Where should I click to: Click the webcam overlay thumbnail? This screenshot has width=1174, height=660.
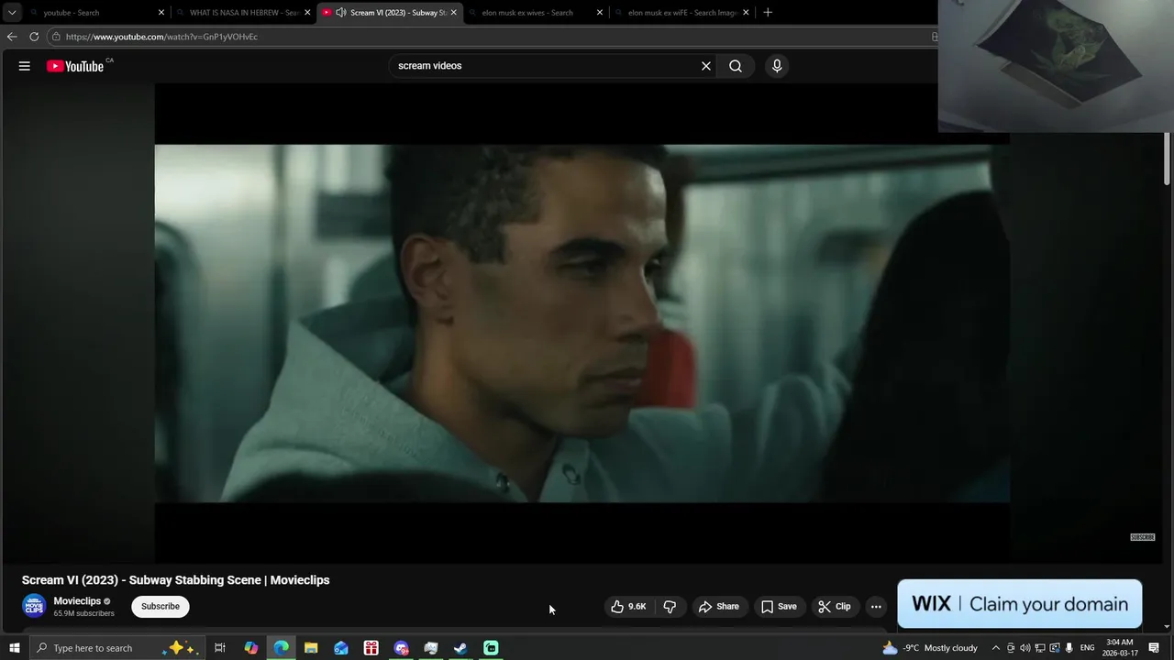1056,66
